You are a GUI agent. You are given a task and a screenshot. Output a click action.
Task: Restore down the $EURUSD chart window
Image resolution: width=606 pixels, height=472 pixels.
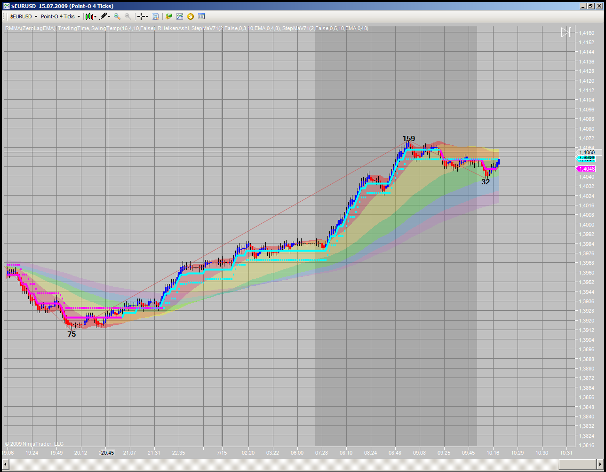(x=591, y=6)
